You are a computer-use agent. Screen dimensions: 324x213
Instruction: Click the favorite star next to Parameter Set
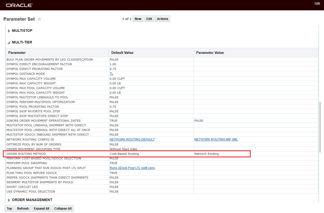point(39,19)
